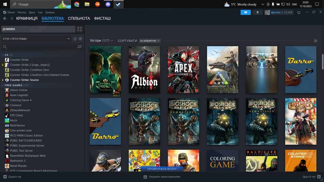Open the weather widget Mostly cloudy
Screen dimensions: 324x182
[240, 4]
